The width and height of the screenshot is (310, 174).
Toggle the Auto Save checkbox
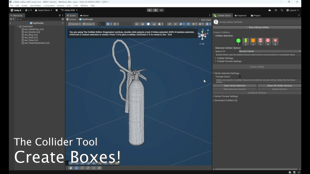(199, 20)
